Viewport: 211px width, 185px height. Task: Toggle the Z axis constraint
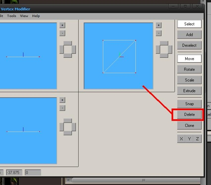(x=197, y=139)
